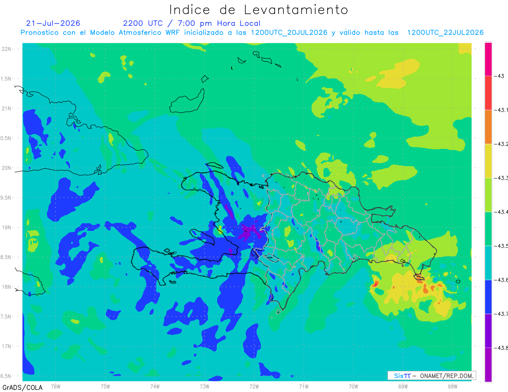Click the '-43.6' colorbar label
The image size is (508, 392).
(x=501, y=280)
